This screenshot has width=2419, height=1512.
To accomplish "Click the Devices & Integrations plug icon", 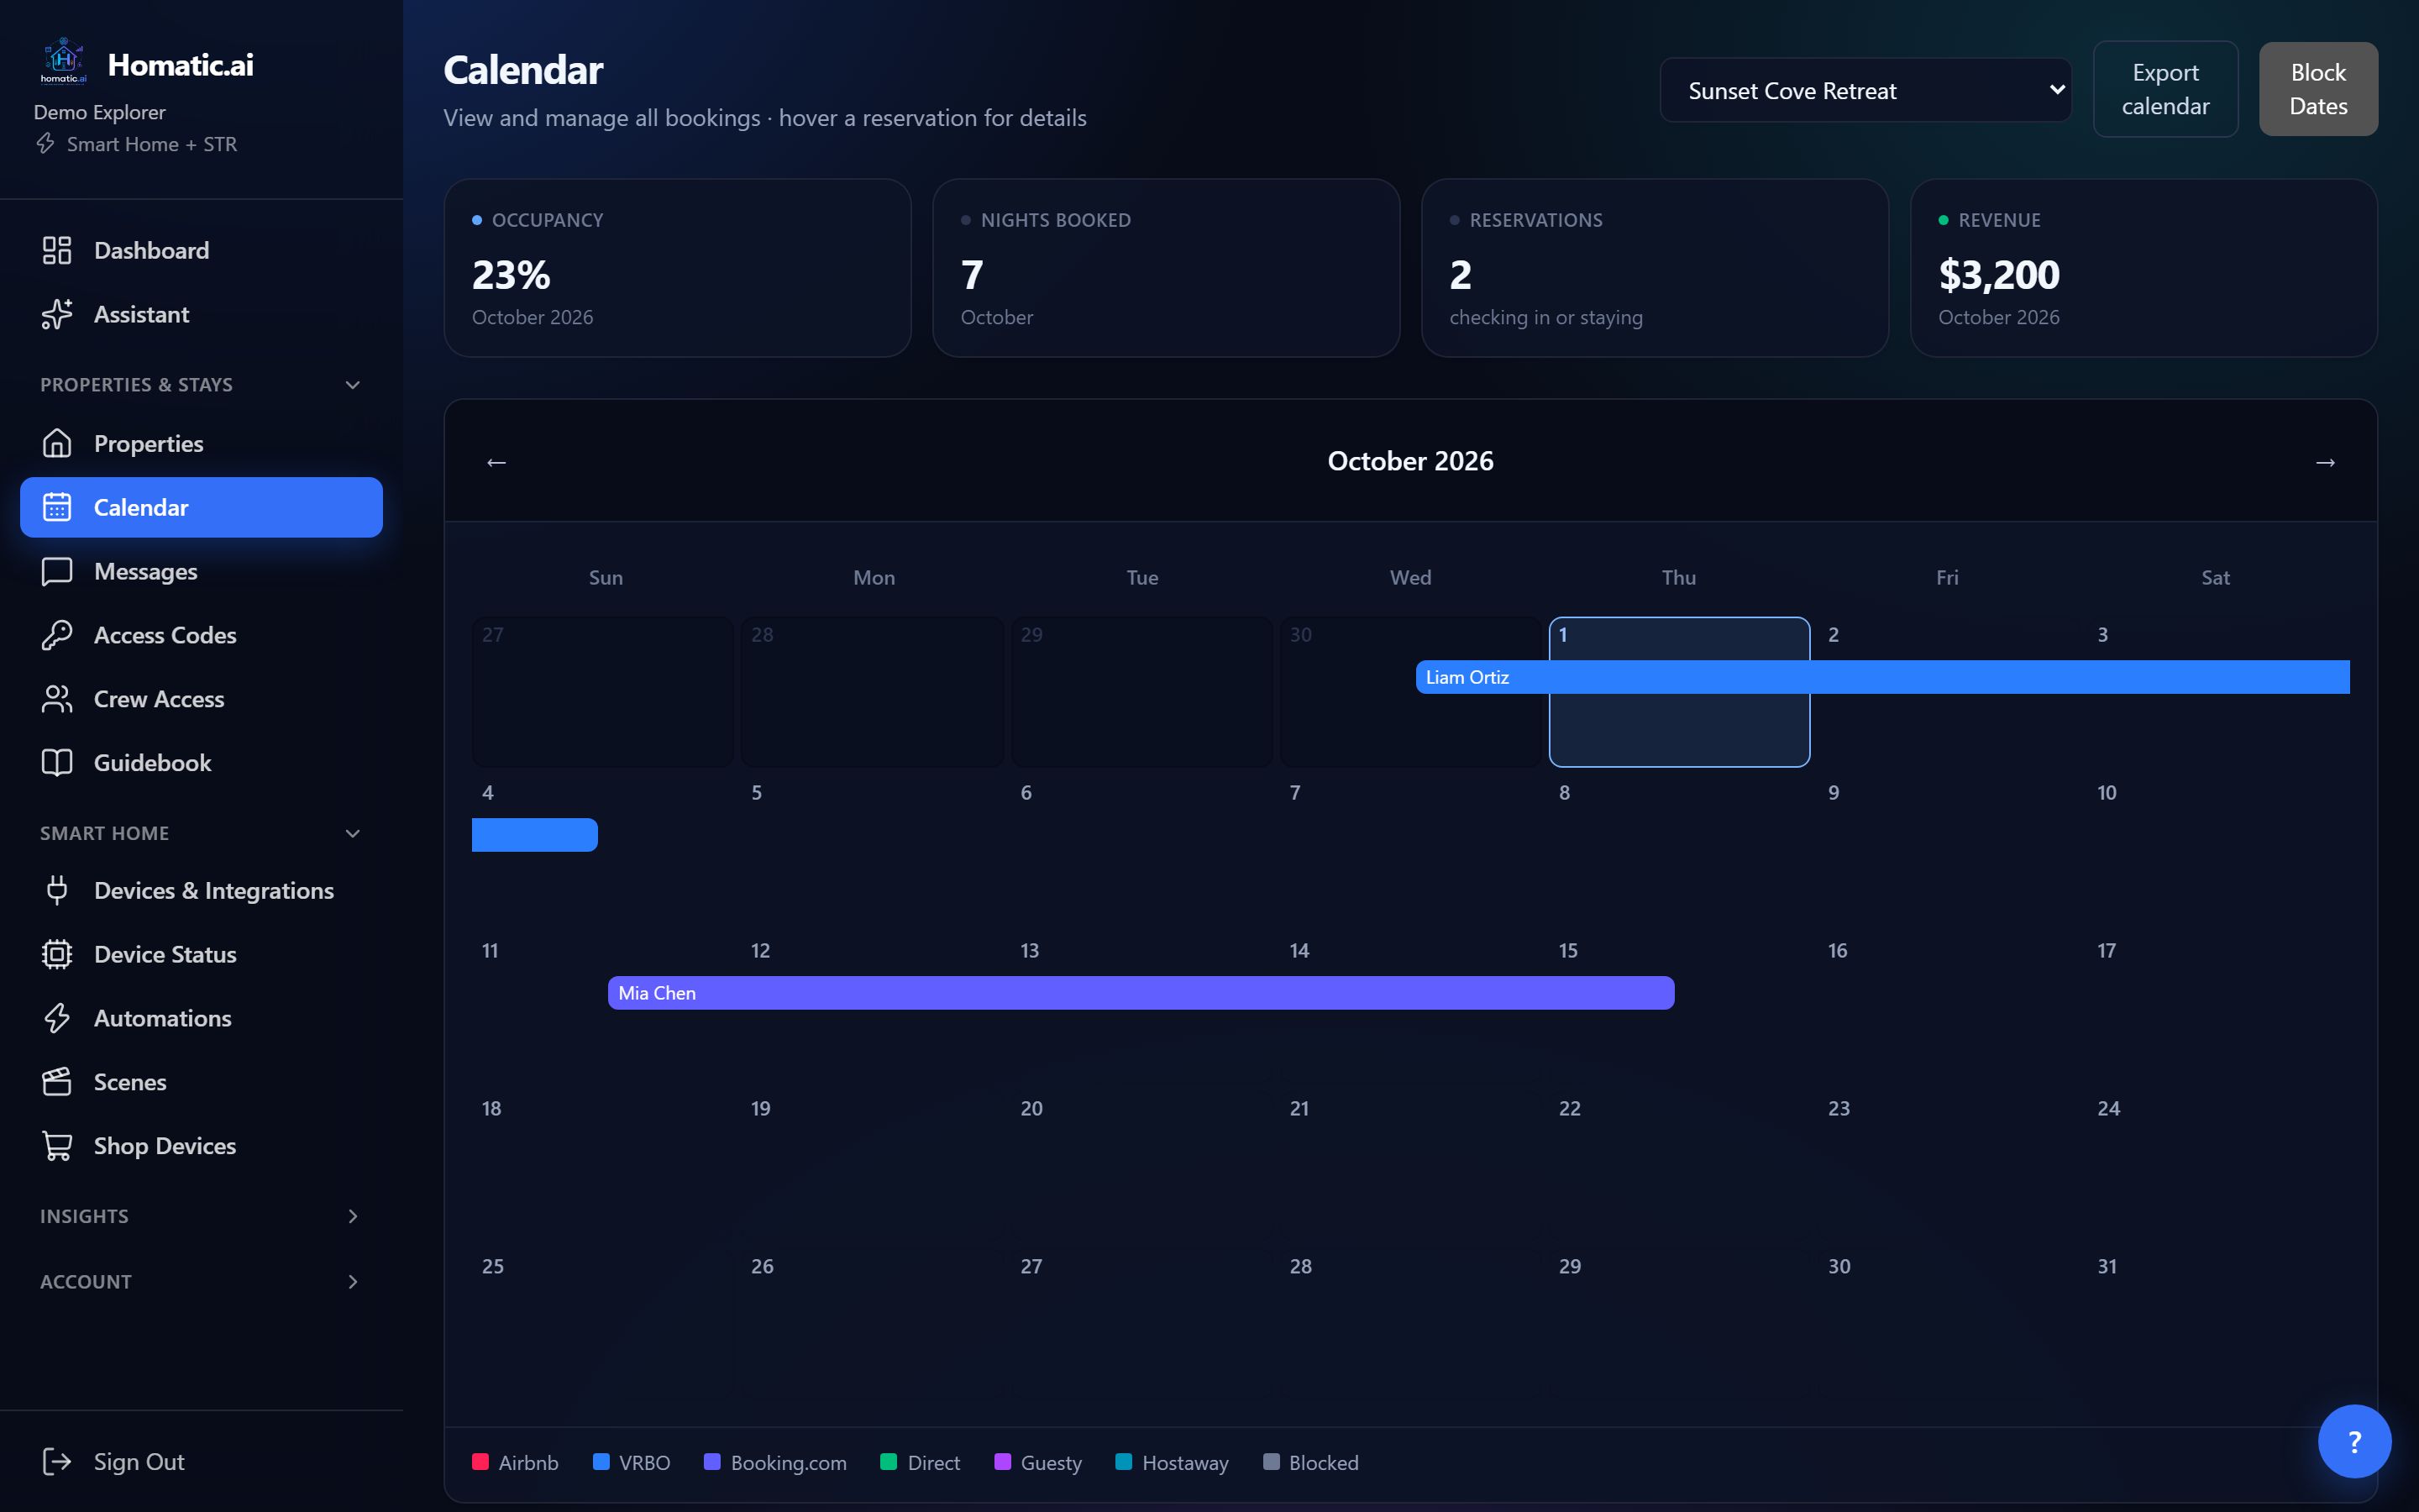I will 57,890.
